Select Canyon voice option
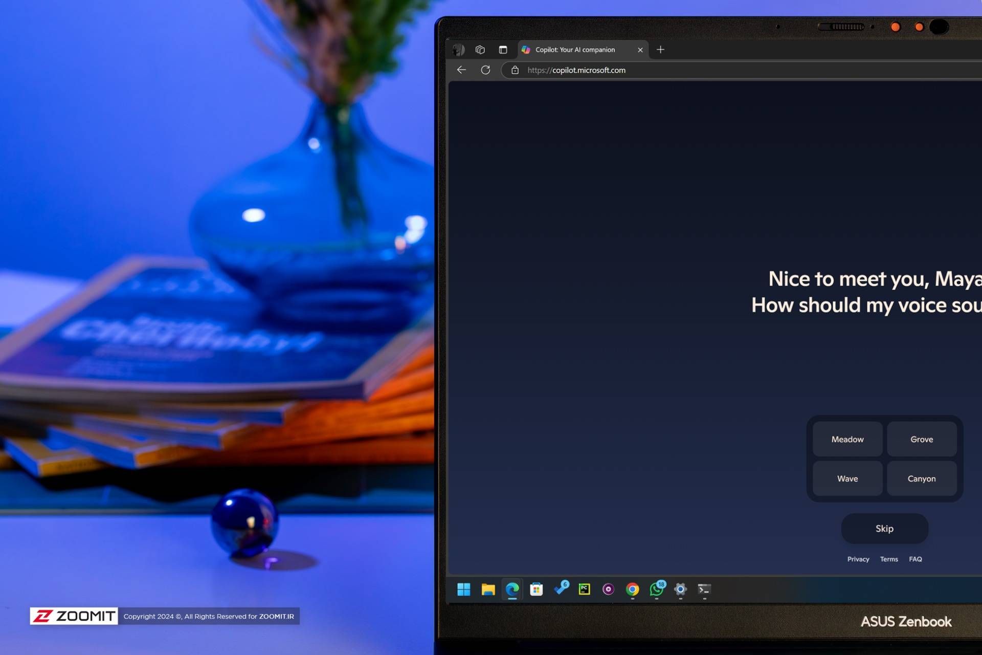 click(x=921, y=478)
